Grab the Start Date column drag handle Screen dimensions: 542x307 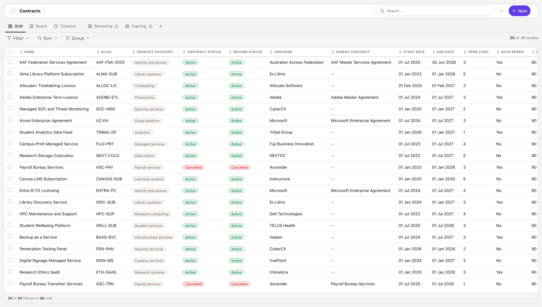[x=400, y=52]
